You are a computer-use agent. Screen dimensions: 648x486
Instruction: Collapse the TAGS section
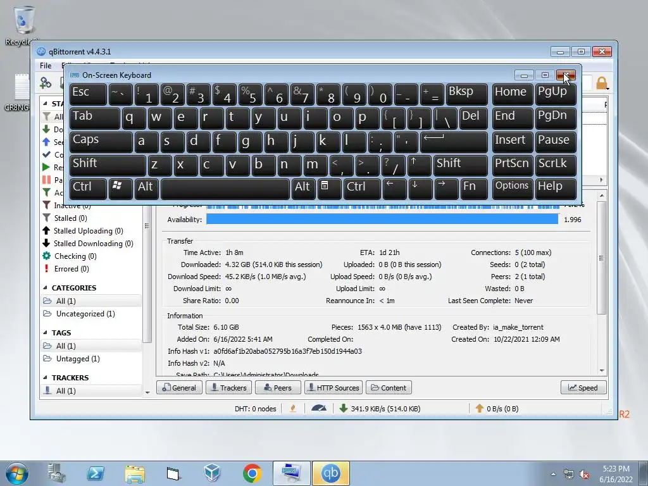pyautogui.click(x=45, y=333)
